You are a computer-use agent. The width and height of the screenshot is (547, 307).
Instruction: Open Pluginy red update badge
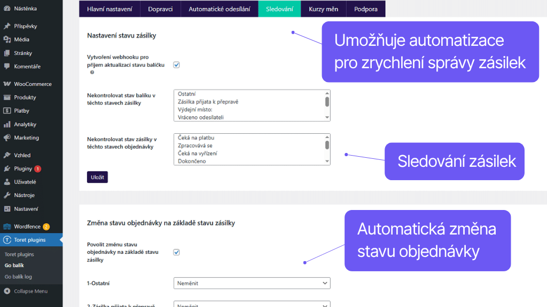[38, 169]
